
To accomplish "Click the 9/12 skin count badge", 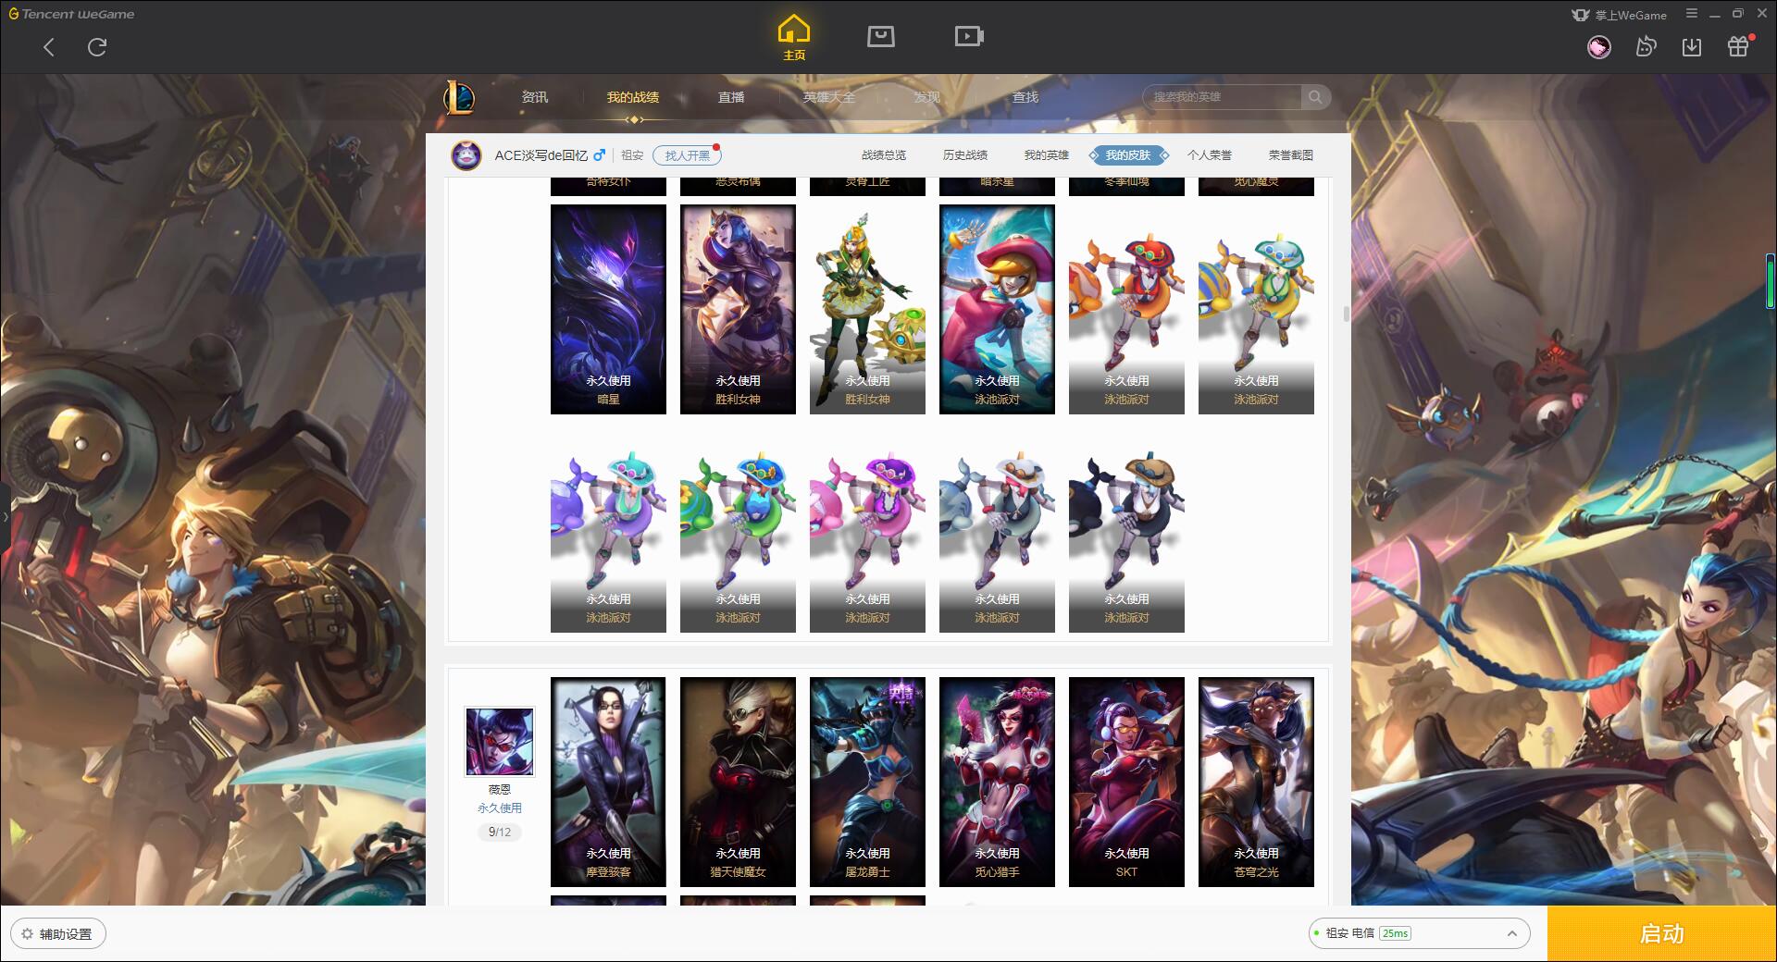I will click(500, 832).
